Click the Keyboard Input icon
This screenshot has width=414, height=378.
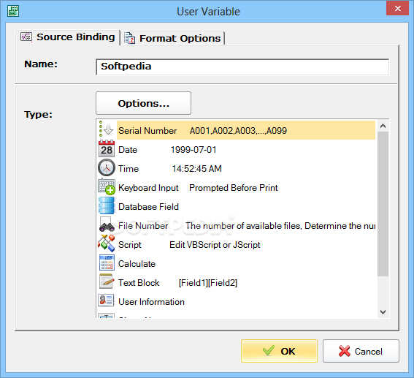107,186
